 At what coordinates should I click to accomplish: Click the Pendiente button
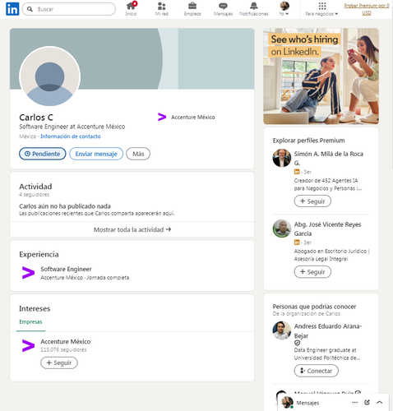click(x=43, y=154)
